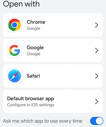Open the chevron next to Chrome
Image resolution: width=106 pixels, height=127 pixels.
[x=97, y=25]
